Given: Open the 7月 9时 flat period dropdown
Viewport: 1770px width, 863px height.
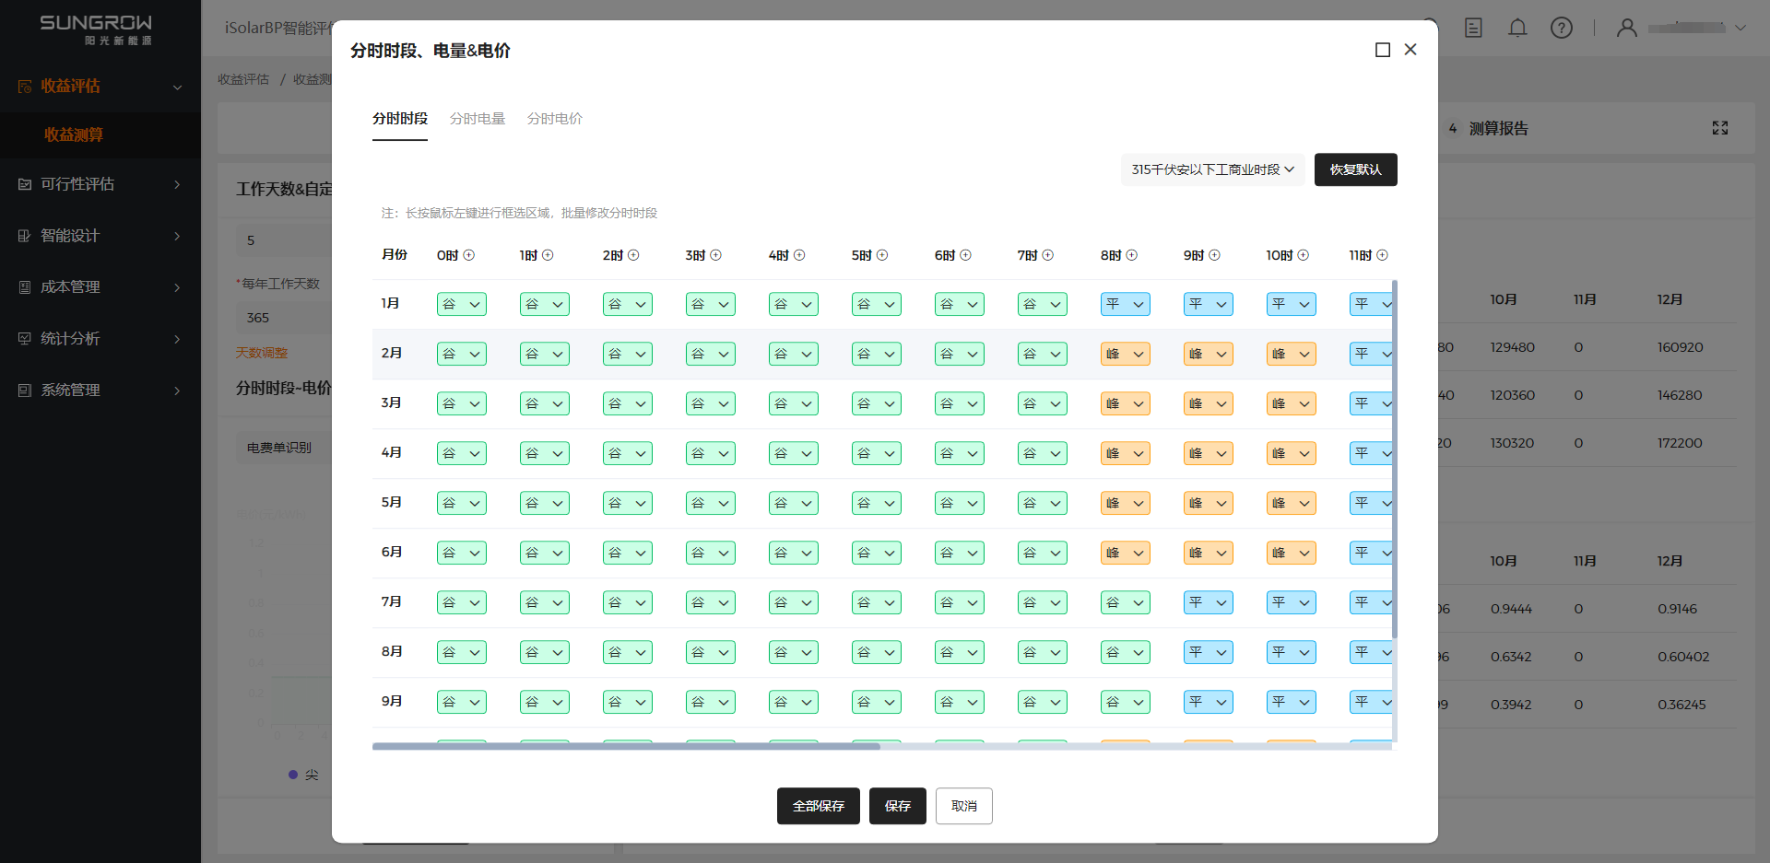Looking at the screenshot, I should (x=1208, y=602).
